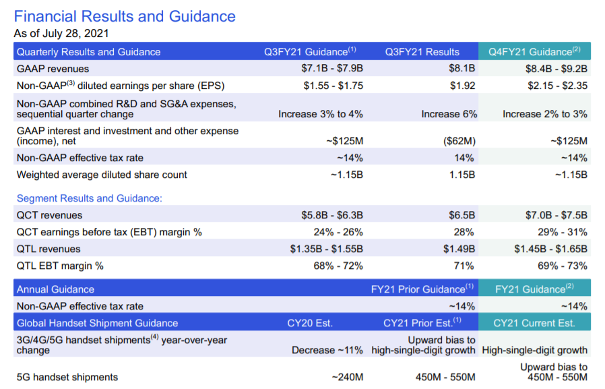Select the 'Quarterly Results and Guidance' header

(88, 52)
